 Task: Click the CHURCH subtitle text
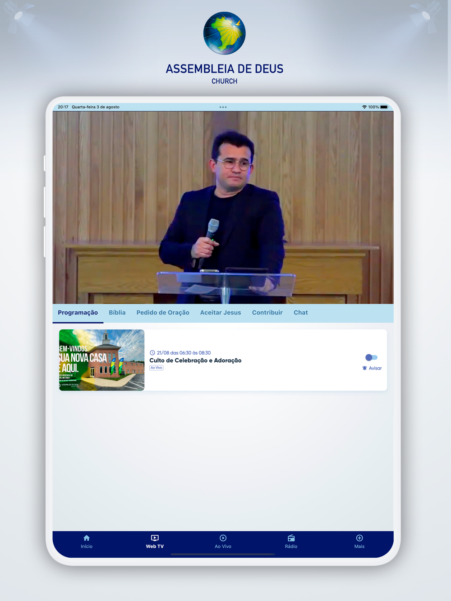click(225, 82)
